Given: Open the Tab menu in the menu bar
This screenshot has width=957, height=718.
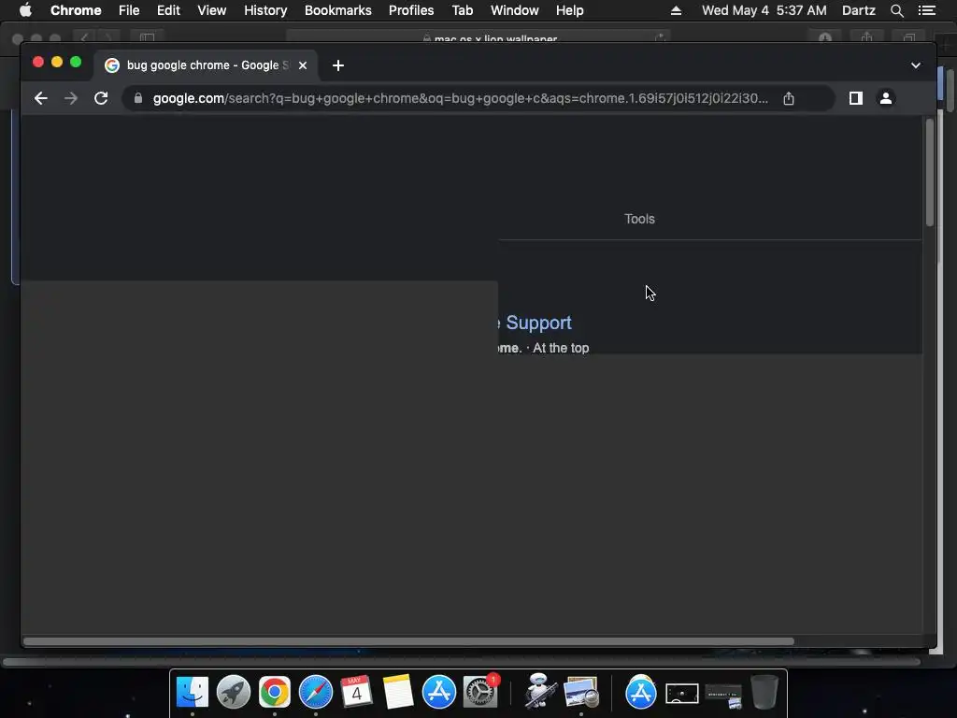Looking at the screenshot, I should 462,10.
